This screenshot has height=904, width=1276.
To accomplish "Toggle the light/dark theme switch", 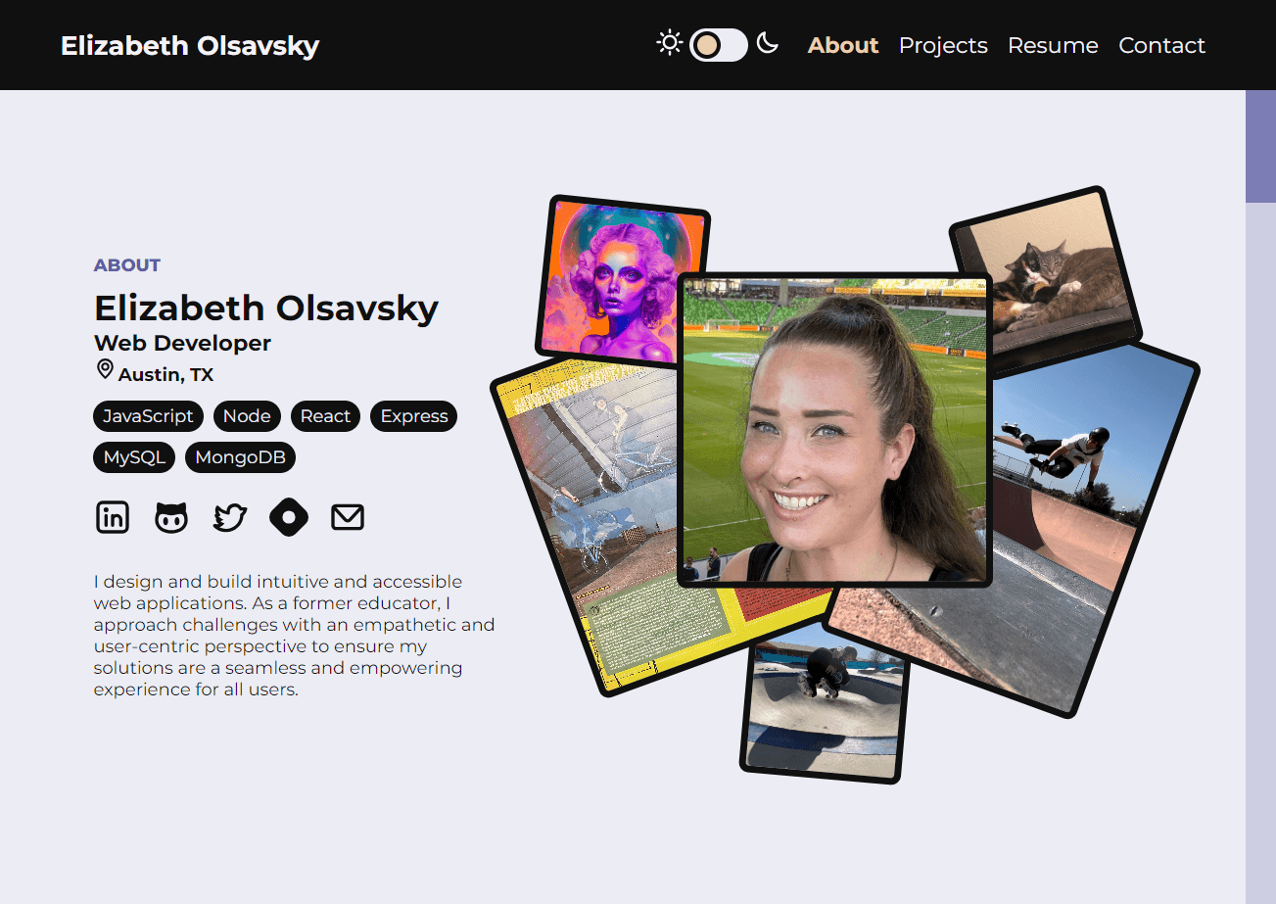I will (718, 45).
